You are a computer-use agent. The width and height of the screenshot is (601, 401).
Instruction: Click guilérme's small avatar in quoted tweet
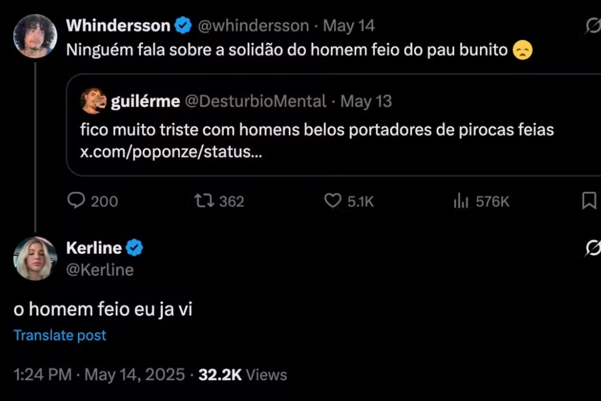pos(93,101)
